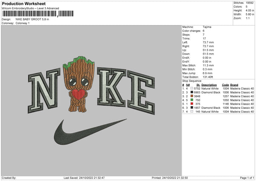Select "Natural White" in the 5752 stitches row
This screenshot has height=181, width=256.
coord(210,88)
